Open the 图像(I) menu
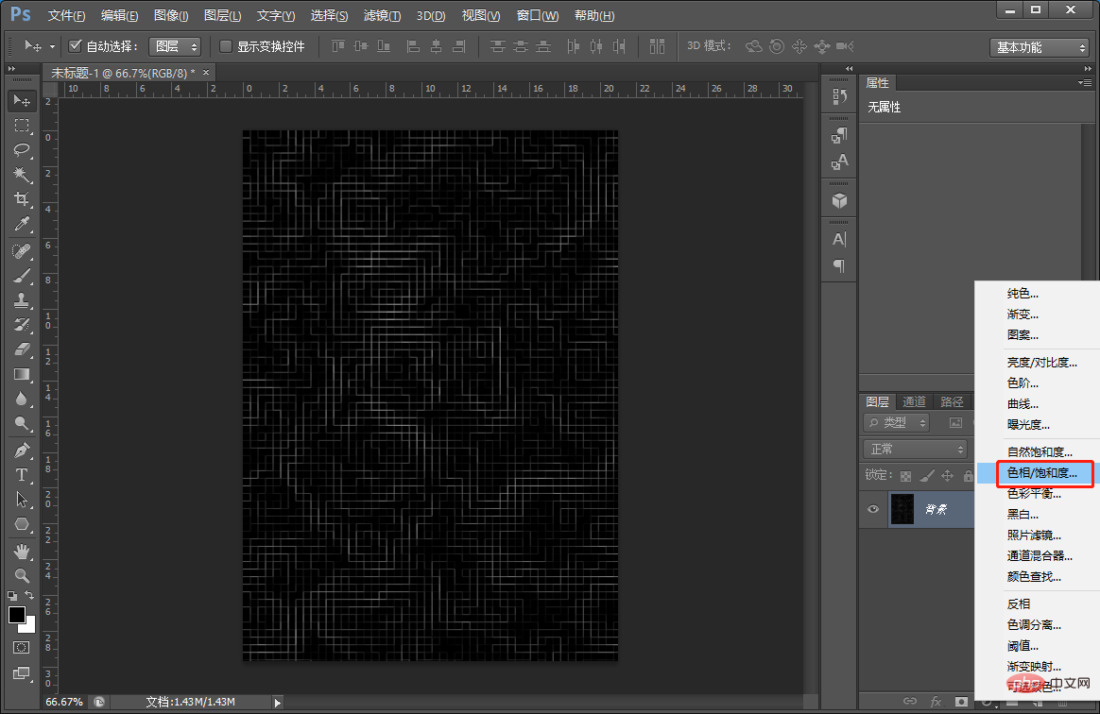The image size is (1100, 714). coord(171,15)
